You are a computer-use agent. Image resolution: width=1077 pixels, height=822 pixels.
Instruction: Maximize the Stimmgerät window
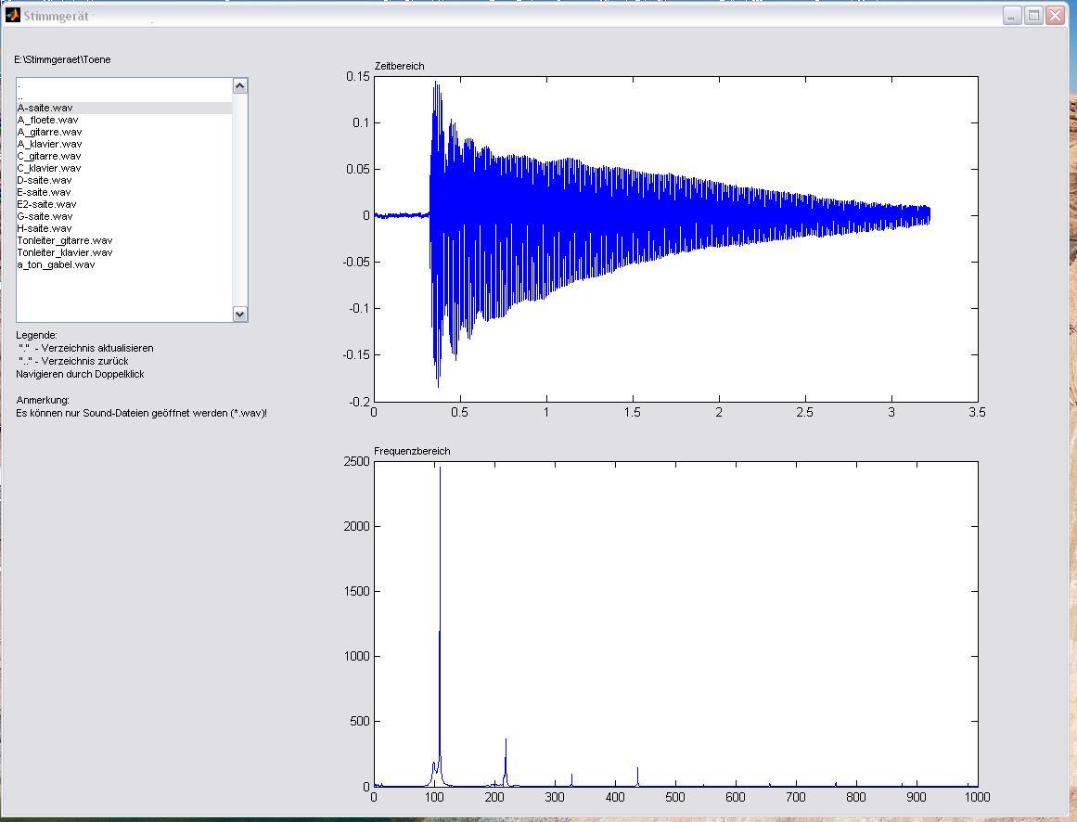click(x=1033, y=16)
